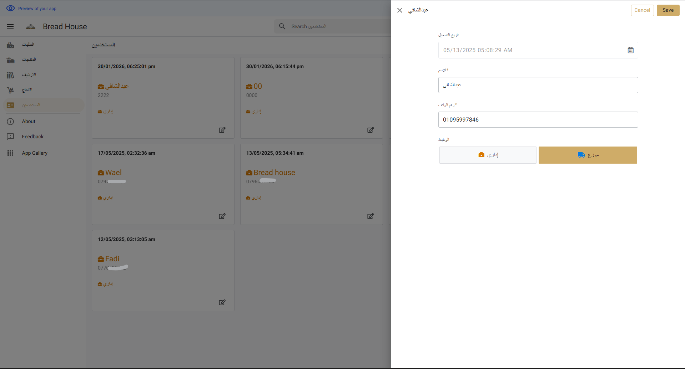Click the search magnifier icon
685x369 pixels.
coord(282,26)
